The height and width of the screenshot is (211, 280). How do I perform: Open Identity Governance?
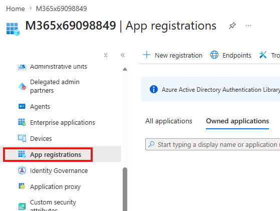[59, 170]
